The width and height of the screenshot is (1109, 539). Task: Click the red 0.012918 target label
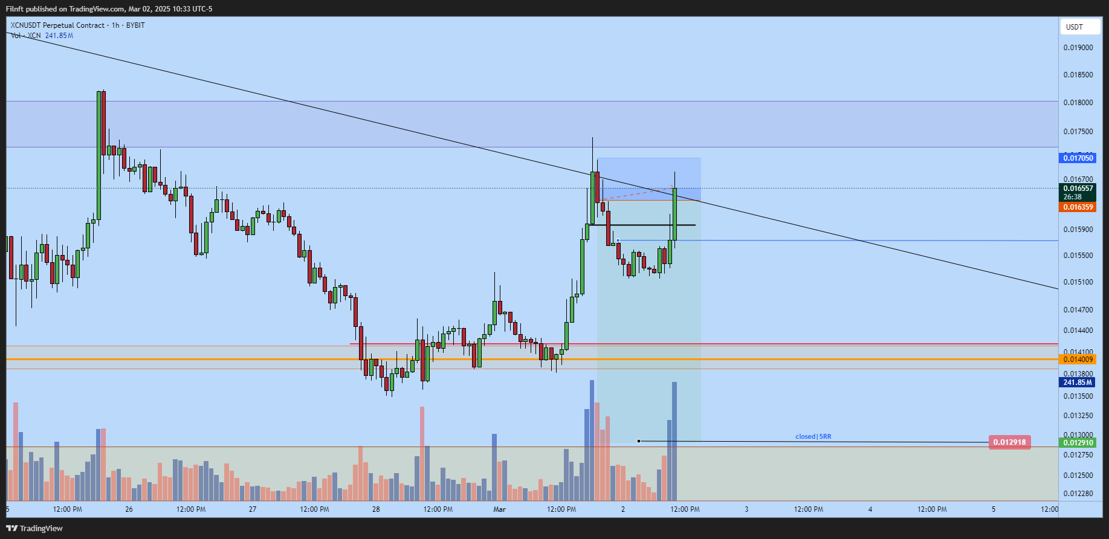click(1010, 442)
